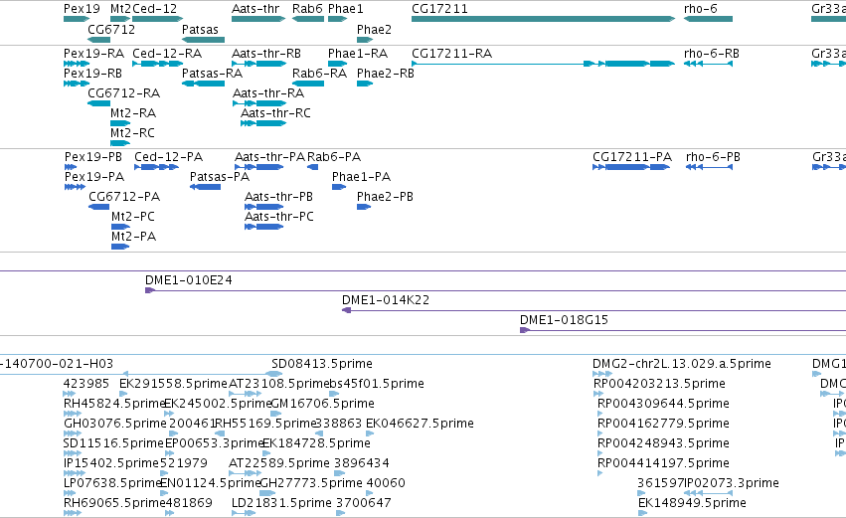Click EST RH45824.5prime
Viewport: 846px width, 518px height.
click(x=114, y=404)
